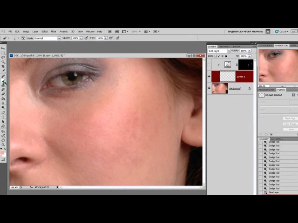Show the Curves adjustment layer visibility box
Screen dimensions: 298x223
point(209,65)
